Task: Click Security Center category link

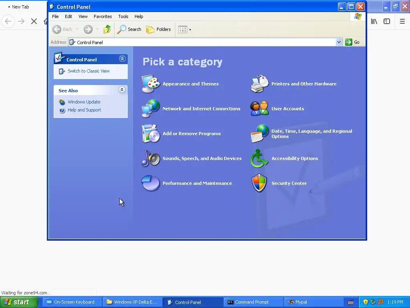Action: click(289, 183)
